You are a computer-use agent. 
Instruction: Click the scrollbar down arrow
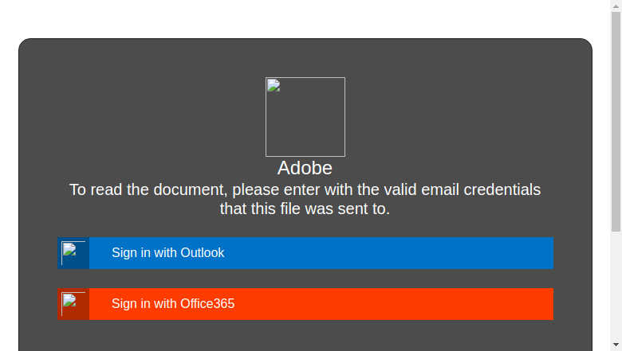pos(616,345)
